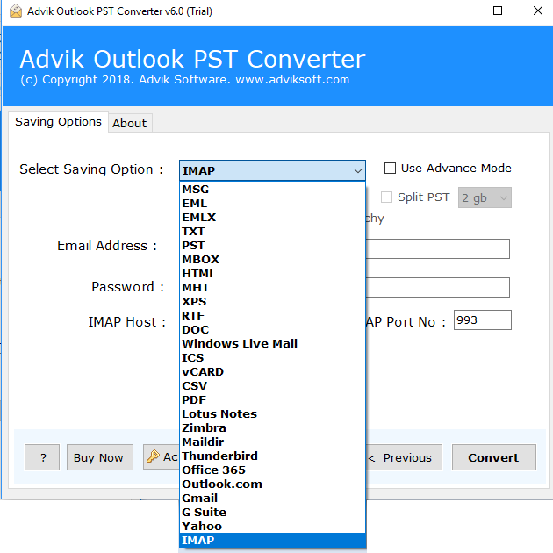553x553 pixels.
Task: Select the Saving Options tab
Action: point(58,122)
